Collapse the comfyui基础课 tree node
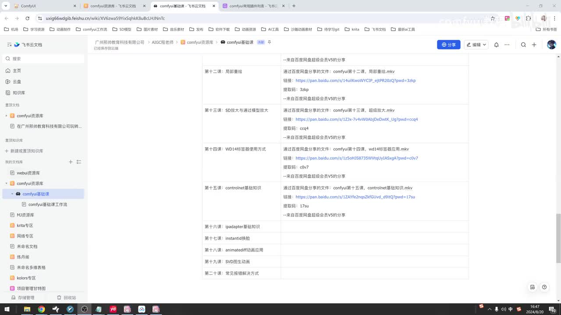This screenshot has width=561, height=315. (x=12, y=194)
